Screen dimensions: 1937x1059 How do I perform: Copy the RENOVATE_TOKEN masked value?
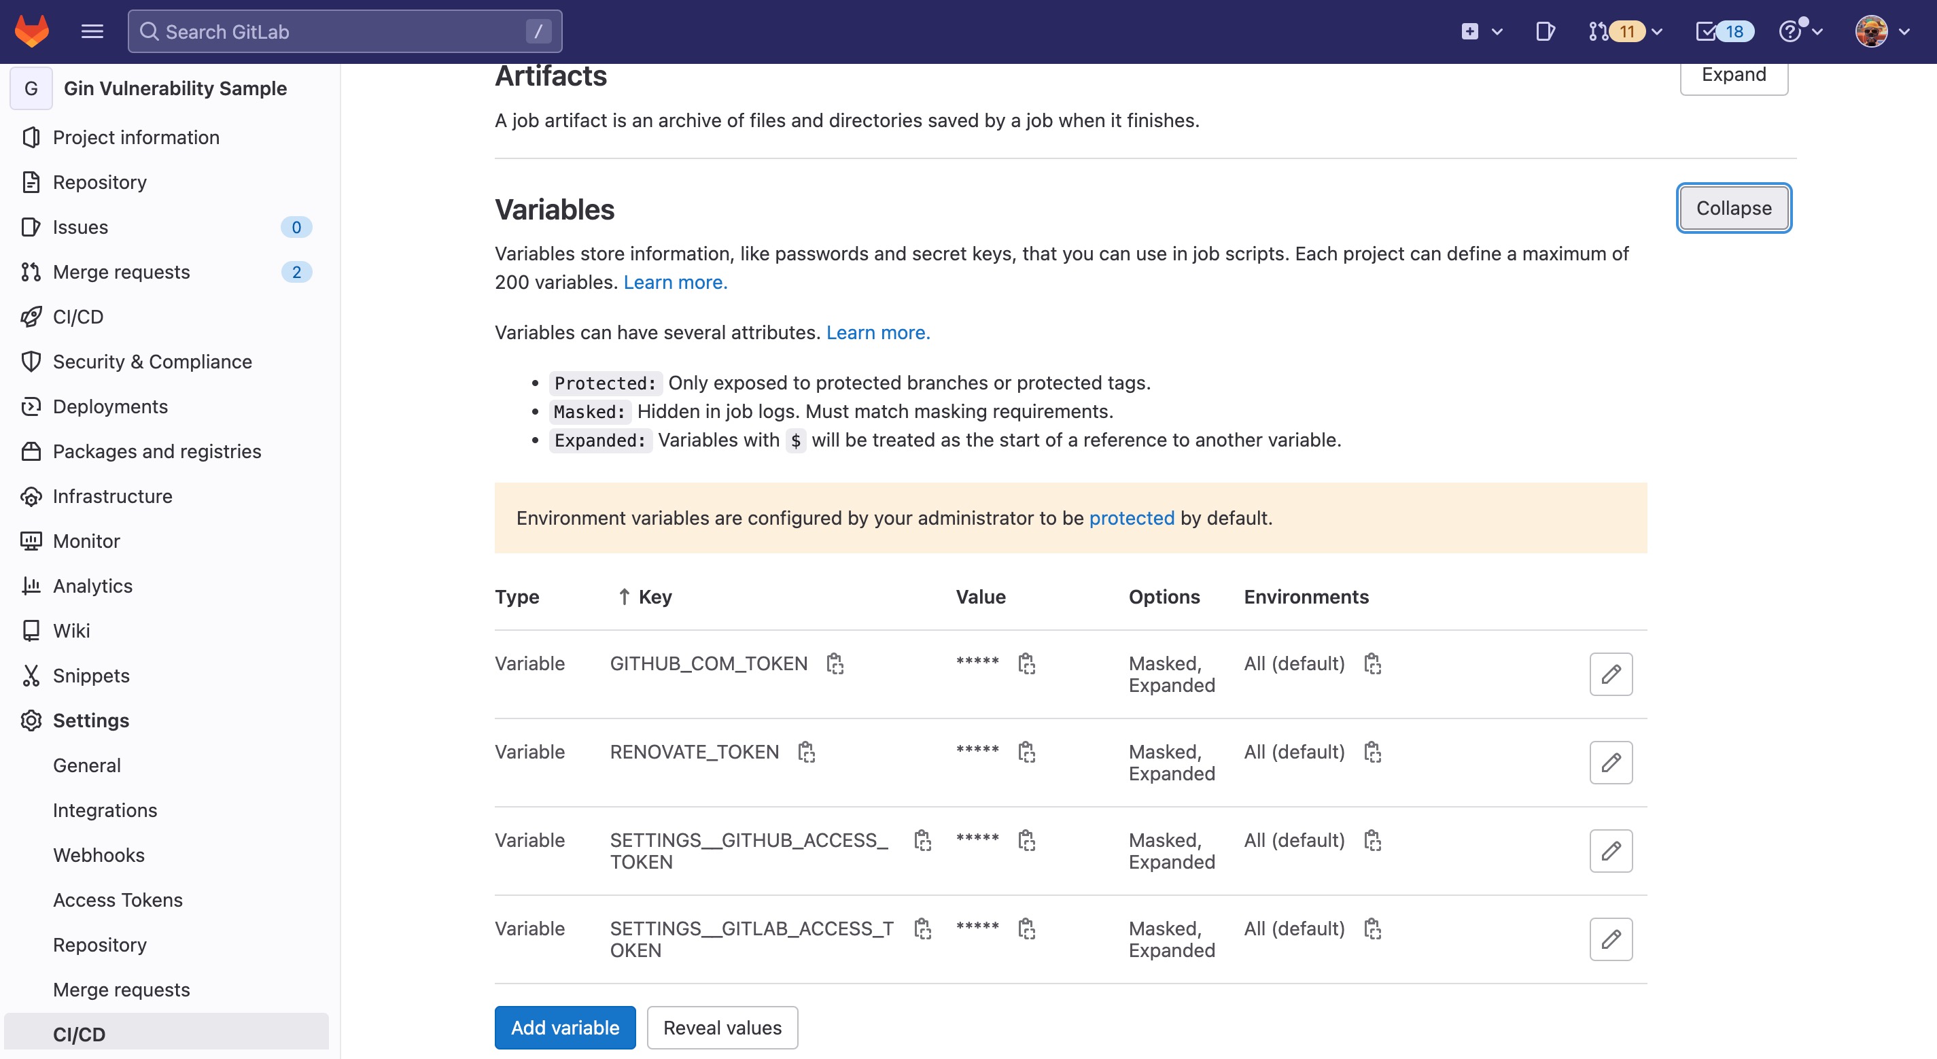pos(1026,752)
